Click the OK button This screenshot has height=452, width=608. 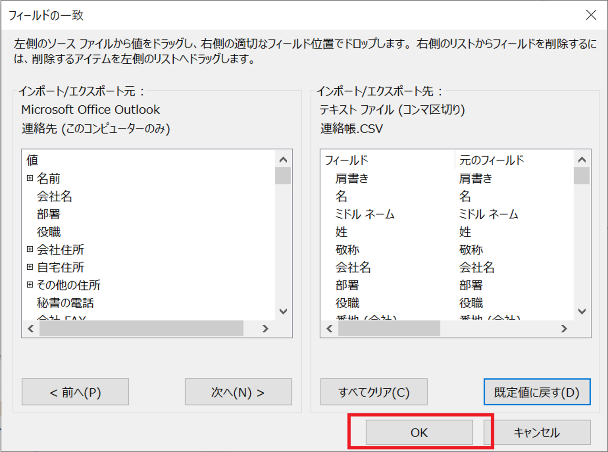[419, 433]
